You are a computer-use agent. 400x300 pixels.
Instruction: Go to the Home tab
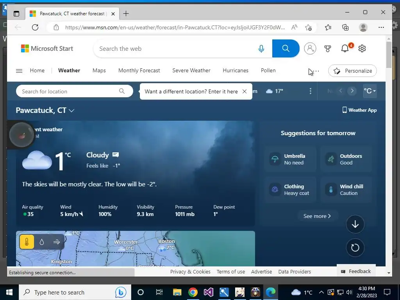coord(37,70)
